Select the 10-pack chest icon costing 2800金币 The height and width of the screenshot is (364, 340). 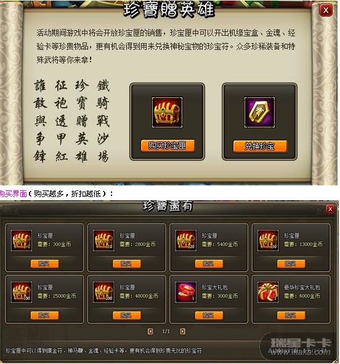click(103, 240)
